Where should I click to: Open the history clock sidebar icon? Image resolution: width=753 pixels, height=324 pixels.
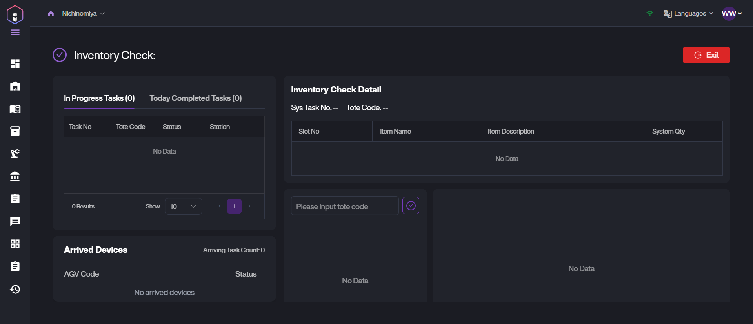(x=15, y=289)
